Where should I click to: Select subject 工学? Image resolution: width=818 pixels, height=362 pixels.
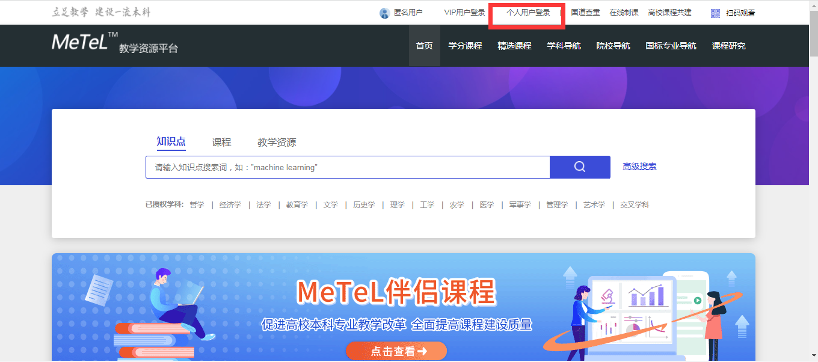427,205
